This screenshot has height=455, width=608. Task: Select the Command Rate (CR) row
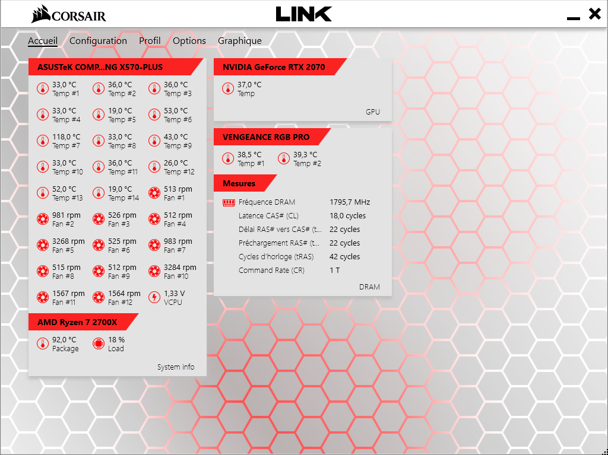click(289, 270)
